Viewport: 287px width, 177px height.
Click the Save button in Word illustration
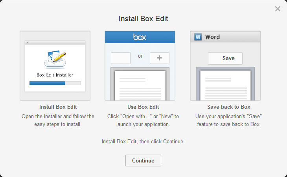(225, 58)
